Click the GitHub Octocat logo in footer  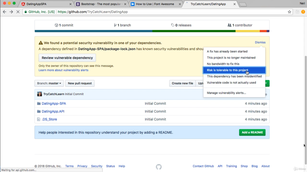(159, 167)
